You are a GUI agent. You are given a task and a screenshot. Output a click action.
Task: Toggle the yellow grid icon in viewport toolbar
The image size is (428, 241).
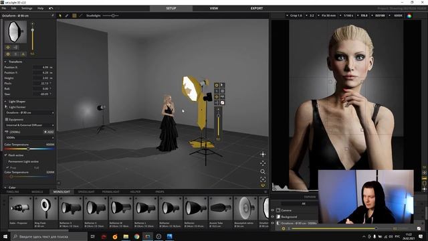[x=74, y=16]
